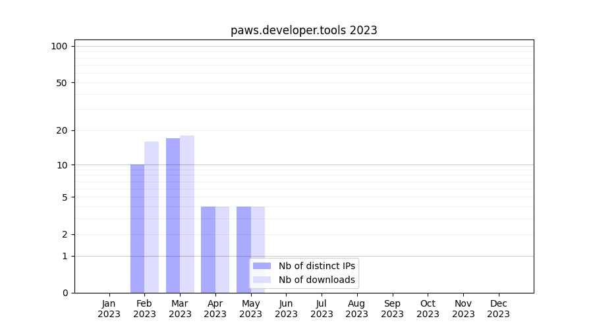593x329 pixels.
Task: Click the 20 tick on the y-axis
Action: click(61, 130)
